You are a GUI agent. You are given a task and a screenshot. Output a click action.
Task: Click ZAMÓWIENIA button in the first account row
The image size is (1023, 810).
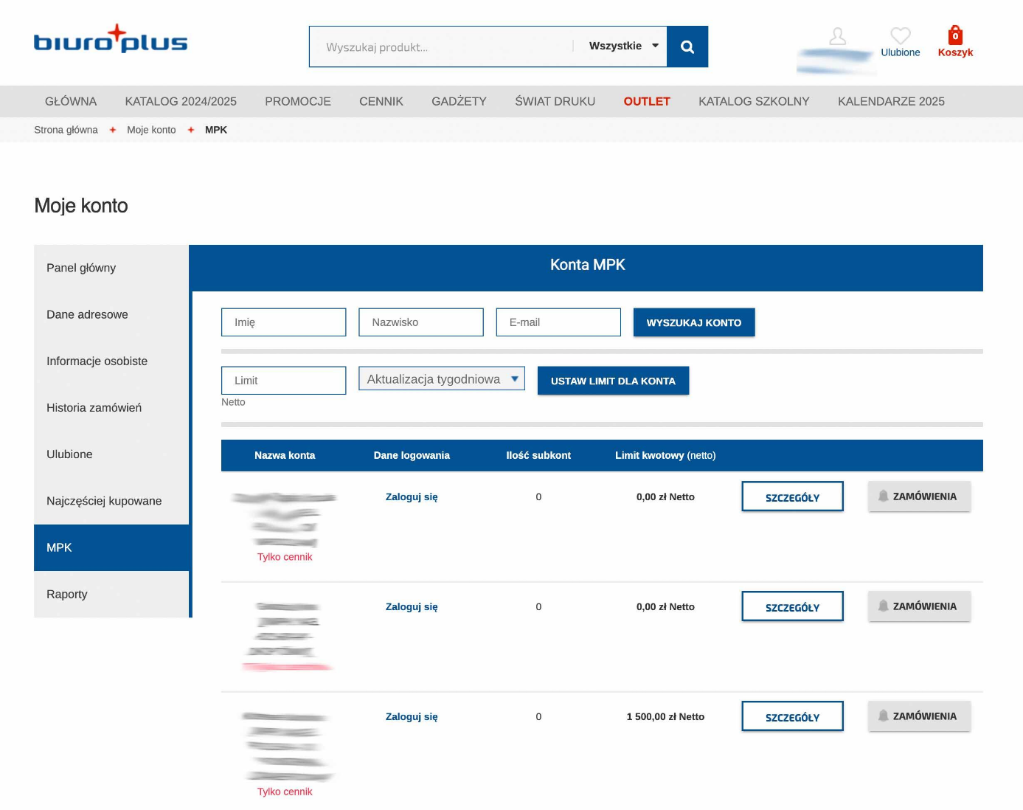tap(919, 496)
